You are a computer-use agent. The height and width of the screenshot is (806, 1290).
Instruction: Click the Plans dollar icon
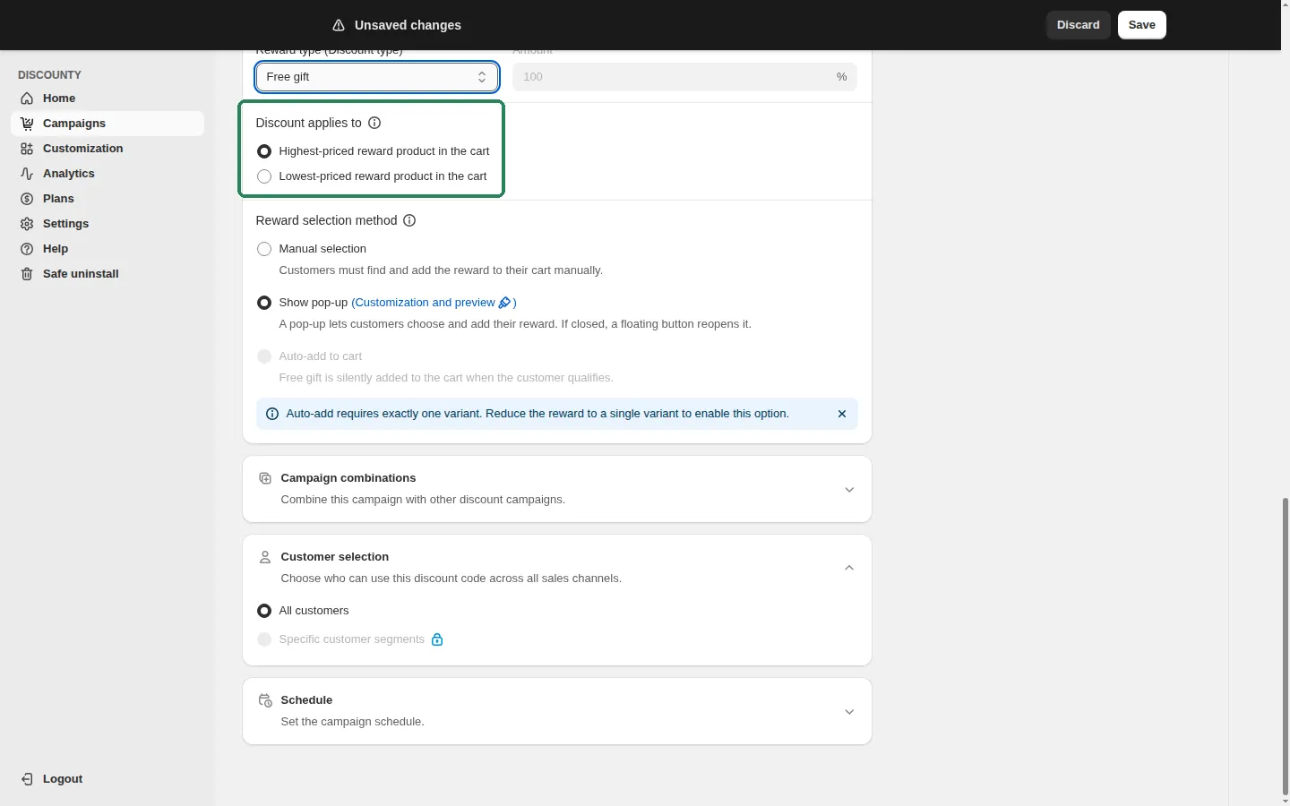pos(27,199)
